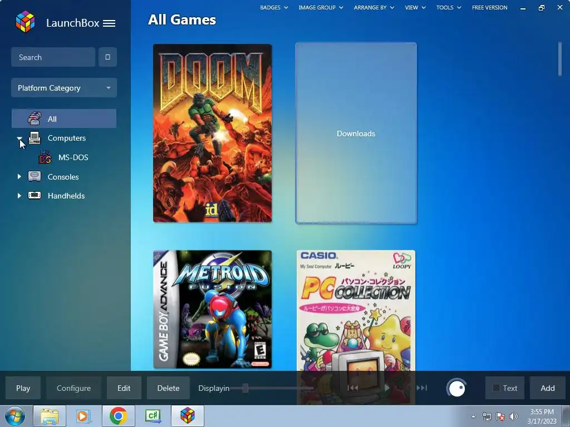Click the Handhelds category icon
The image size is (570, 427).
[x=35, y=196]
